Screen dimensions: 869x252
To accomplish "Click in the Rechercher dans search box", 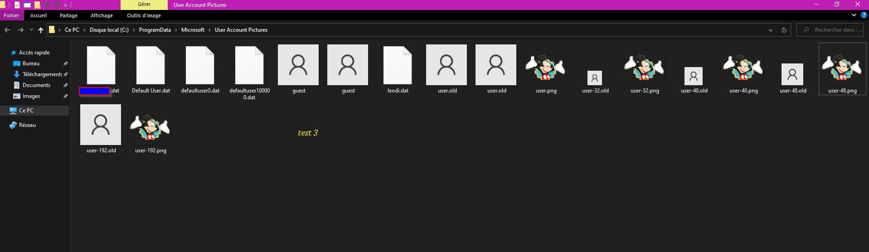I will tap(830, 30).
